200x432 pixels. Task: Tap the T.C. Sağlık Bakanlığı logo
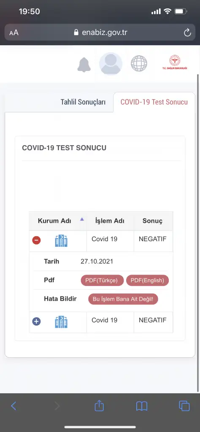pyautogui.click(x=175, y=62)
